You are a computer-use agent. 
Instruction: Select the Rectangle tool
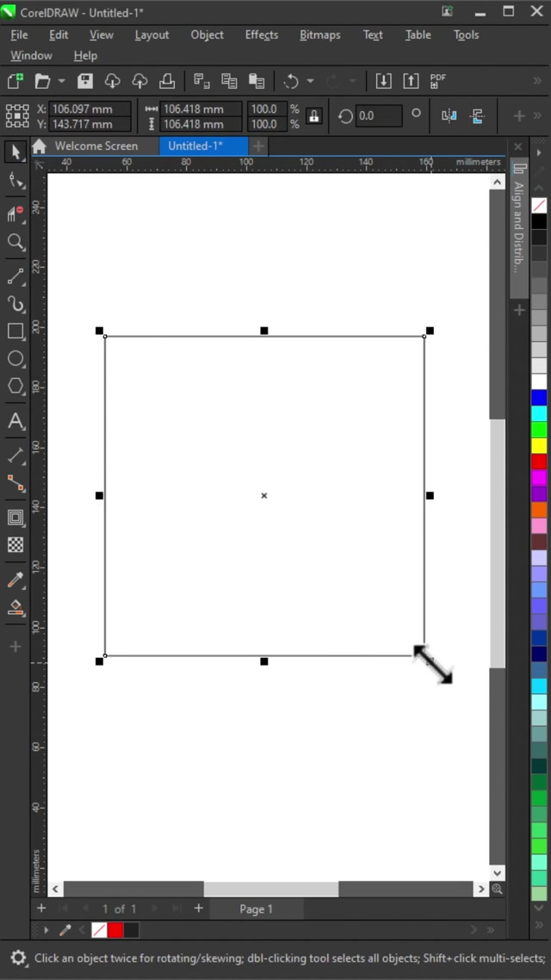pyautogui.click(x=15, y=332)
